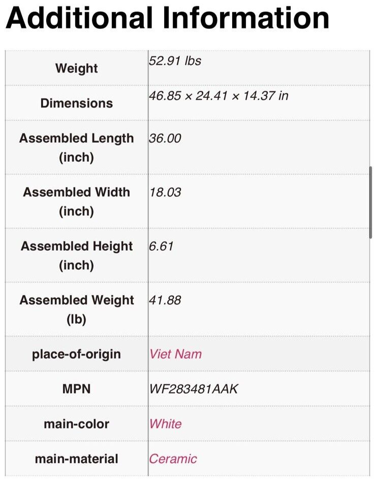This screenshot has width=375, height=488.
Task: Click the Assembled Length (inch) label
Action: pyautogui.click(x=76, y=148)
